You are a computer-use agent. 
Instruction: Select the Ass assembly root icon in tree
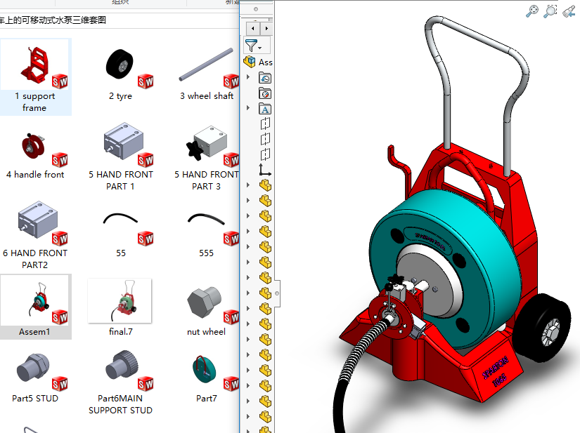[x=250, y=62]
